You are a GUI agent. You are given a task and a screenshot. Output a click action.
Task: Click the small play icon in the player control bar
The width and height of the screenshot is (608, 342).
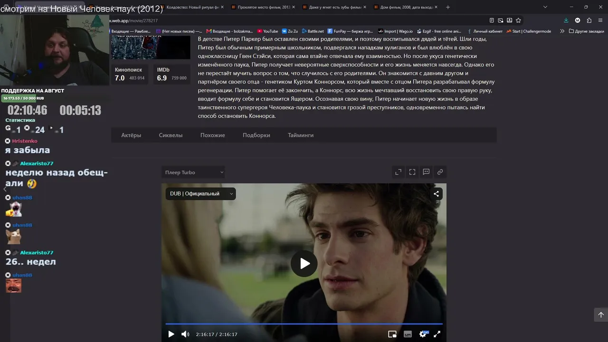[171, 334]
